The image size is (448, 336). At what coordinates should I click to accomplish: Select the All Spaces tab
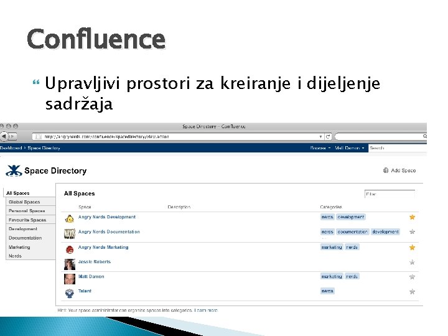29,193
